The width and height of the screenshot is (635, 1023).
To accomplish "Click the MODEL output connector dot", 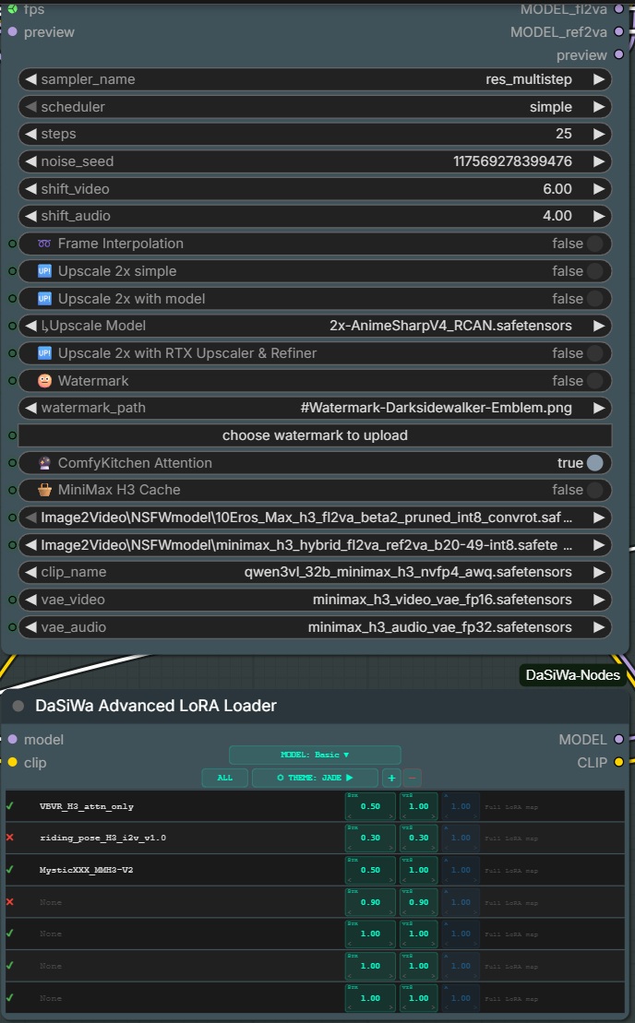I will click(x=618, y=739).
